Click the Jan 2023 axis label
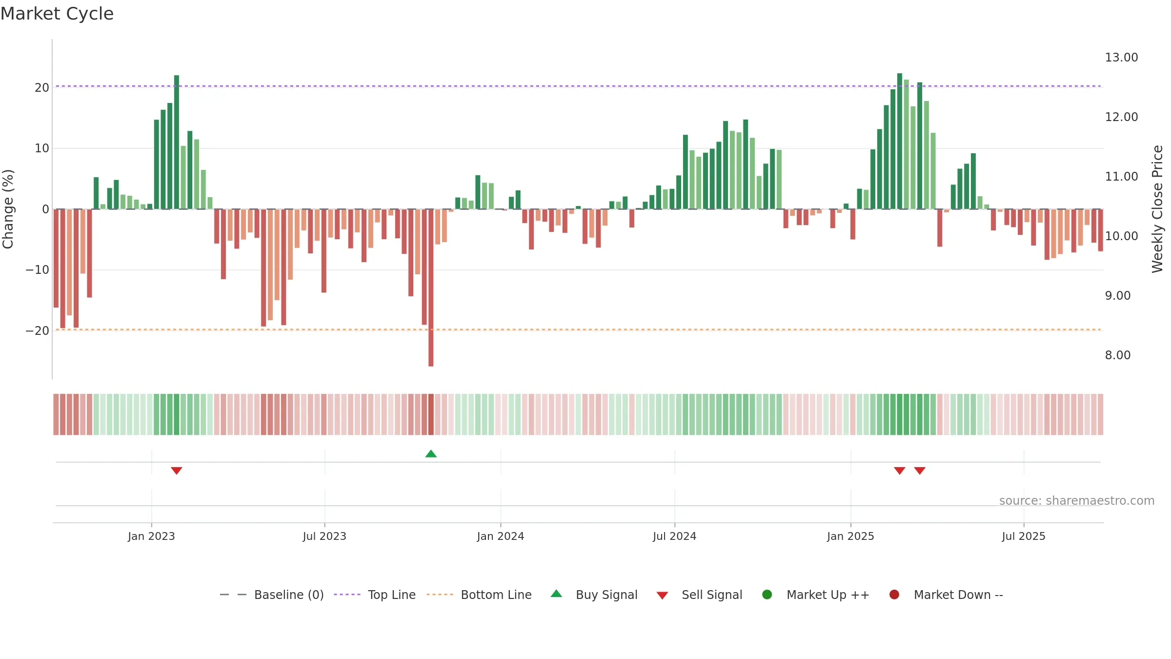This screenshot has height=659, width=1171. coord(151,536)
